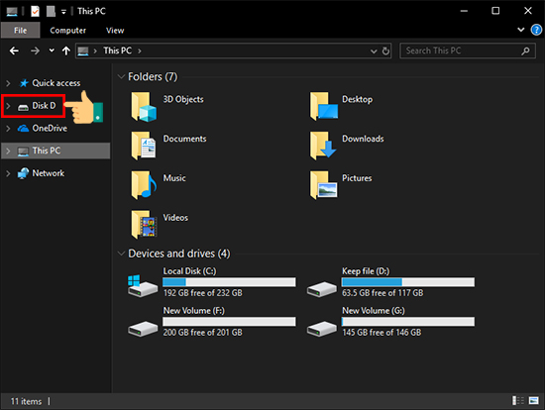Click the '11 items' status text
Image resolution: width=545 pixels, height=410 pixels.
click(26, 401)
